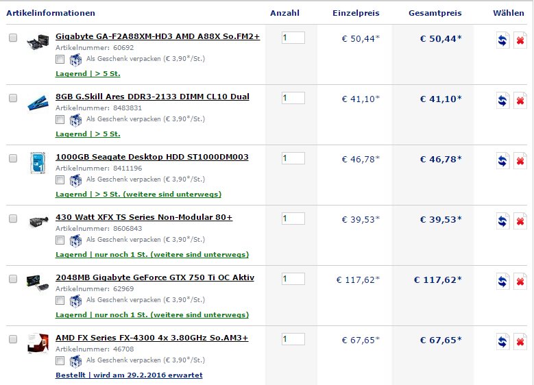This screenshot has width=534, height=385.
Task: Open Gigabyte GA-F2A88XM-HD3 AMD A88X product link
Action: tap(158, 36)
